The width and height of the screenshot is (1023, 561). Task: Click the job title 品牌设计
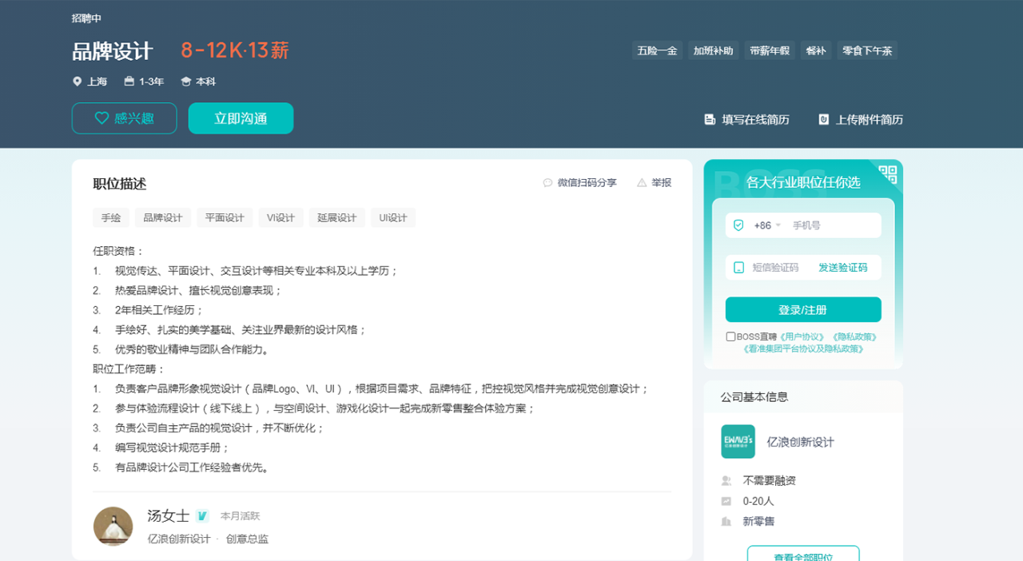coord(112,51)
